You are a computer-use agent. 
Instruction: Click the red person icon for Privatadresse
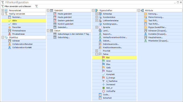(x=10, y=34)
